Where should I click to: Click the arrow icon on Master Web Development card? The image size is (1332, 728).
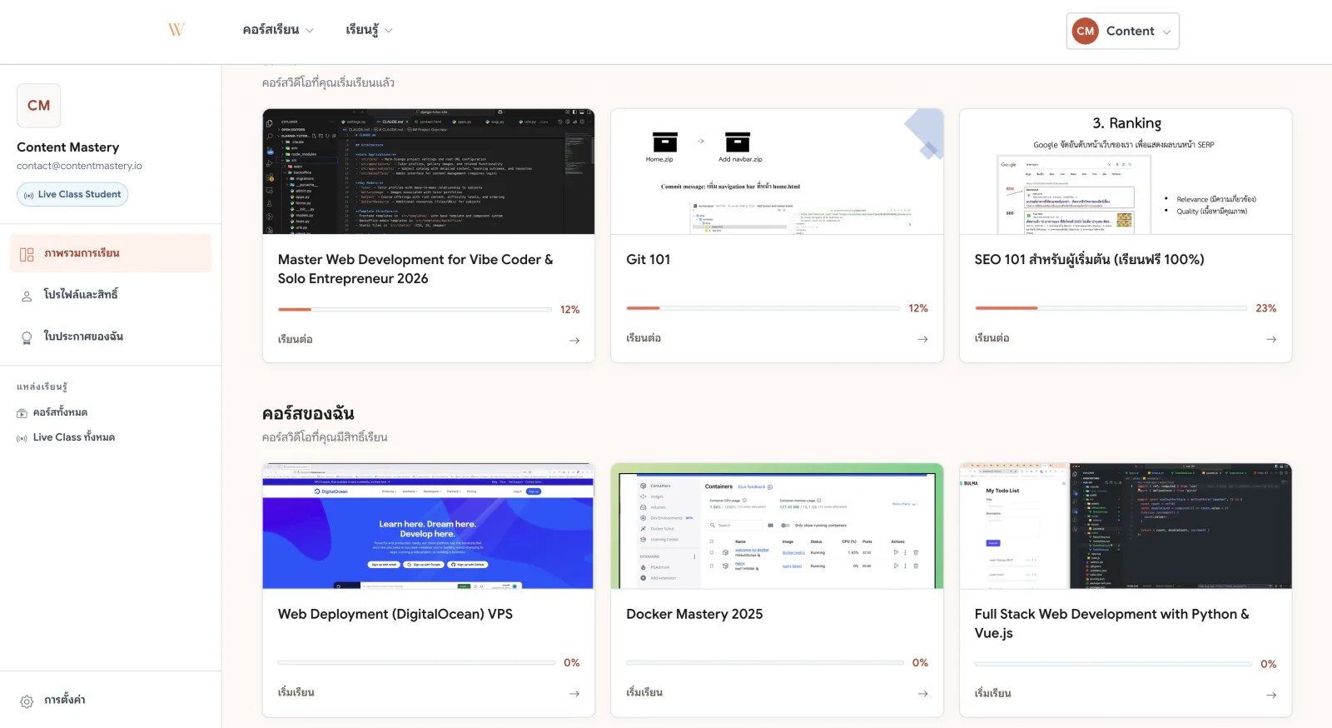pos(574,341)
